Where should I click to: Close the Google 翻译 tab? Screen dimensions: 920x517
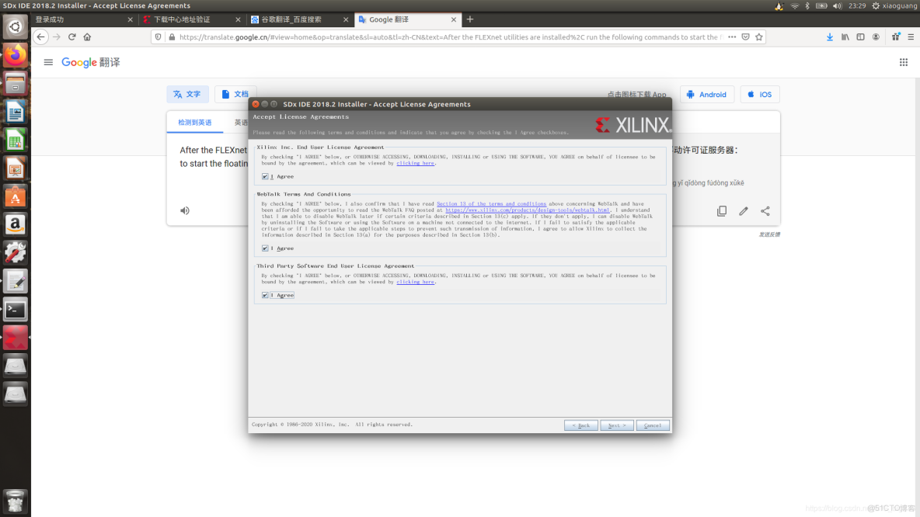tap(454, 19)
